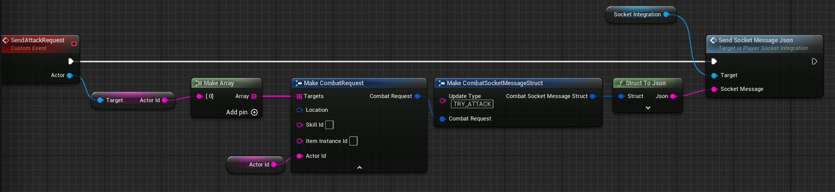Select the Make CombatRequest node header
The image size is (835, 192).
coord(359,83)
